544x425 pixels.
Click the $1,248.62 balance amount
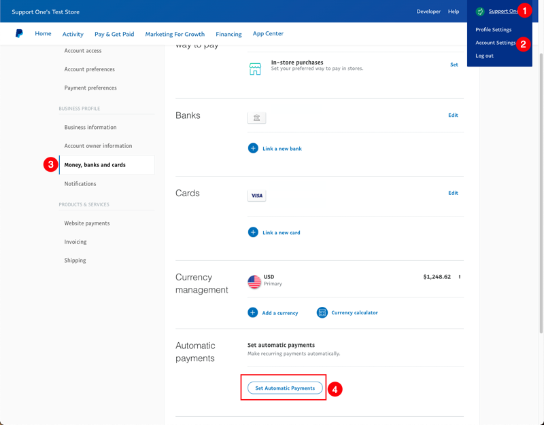[437, 277]
